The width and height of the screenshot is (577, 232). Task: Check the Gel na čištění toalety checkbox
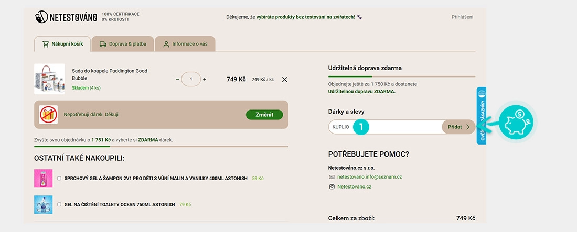[59, 204]
